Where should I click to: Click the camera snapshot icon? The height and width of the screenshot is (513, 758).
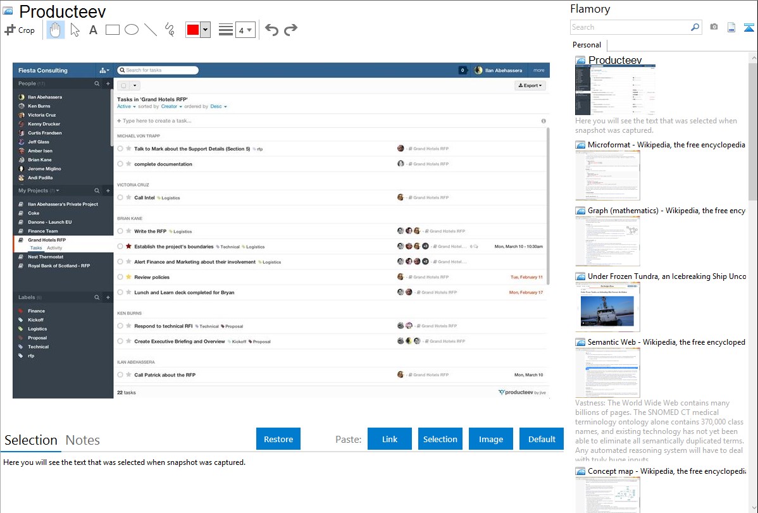[x=714, y=27]
